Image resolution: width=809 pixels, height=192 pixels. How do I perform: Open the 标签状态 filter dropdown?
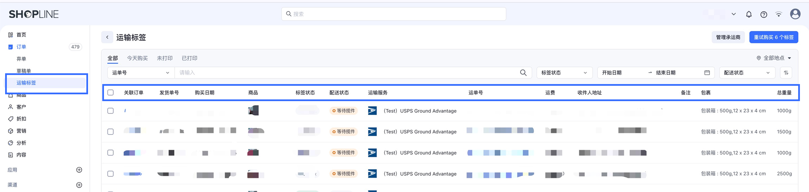(x=564, y=73)
